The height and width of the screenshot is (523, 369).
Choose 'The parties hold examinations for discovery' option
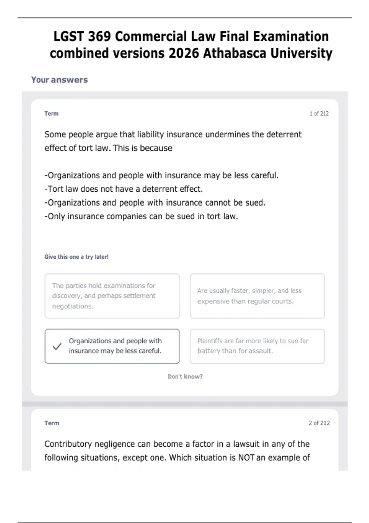[x=112, y=296]
